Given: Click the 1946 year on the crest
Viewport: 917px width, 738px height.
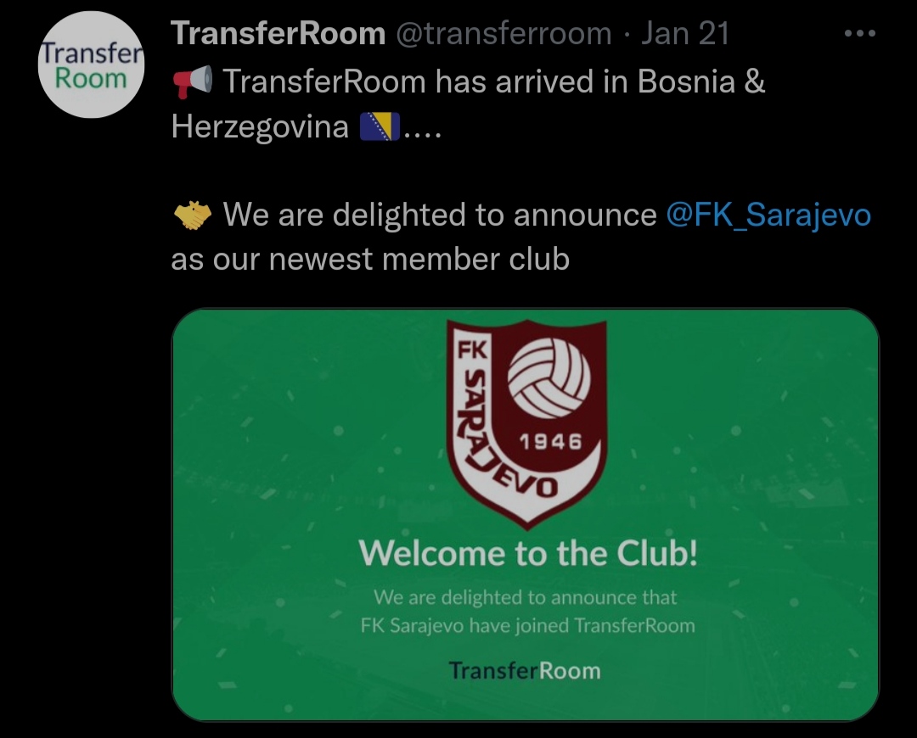Looking at the screenshot, I should click(x=551, y=442).
